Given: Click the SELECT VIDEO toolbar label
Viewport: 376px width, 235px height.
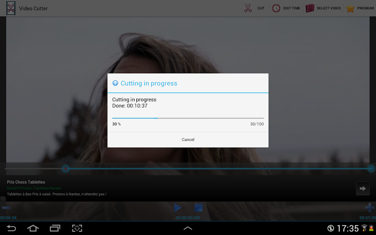Looking at the screenshot, I should click(329, 8).
